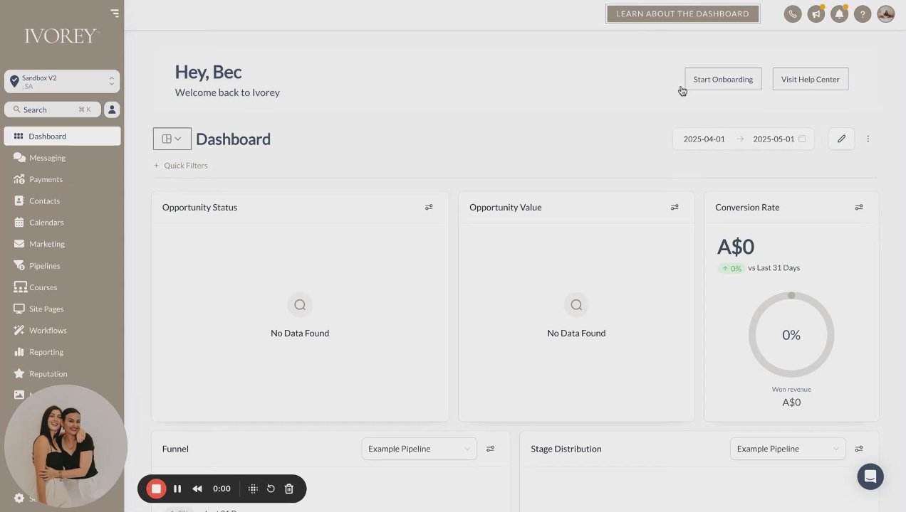906x512 pixels.
Task: Open the dashboard layout selector dropdown
Action: (172, 139)
